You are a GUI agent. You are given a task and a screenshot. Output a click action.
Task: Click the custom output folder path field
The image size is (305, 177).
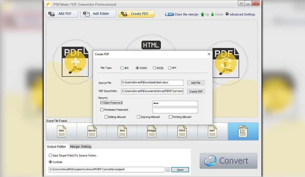[x=107, y=169]
